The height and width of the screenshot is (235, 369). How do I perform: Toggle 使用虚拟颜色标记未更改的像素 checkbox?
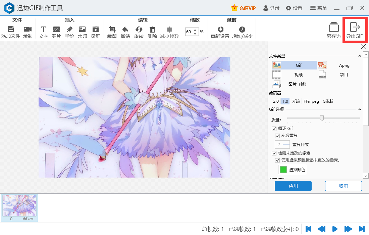tap(277, 160)
